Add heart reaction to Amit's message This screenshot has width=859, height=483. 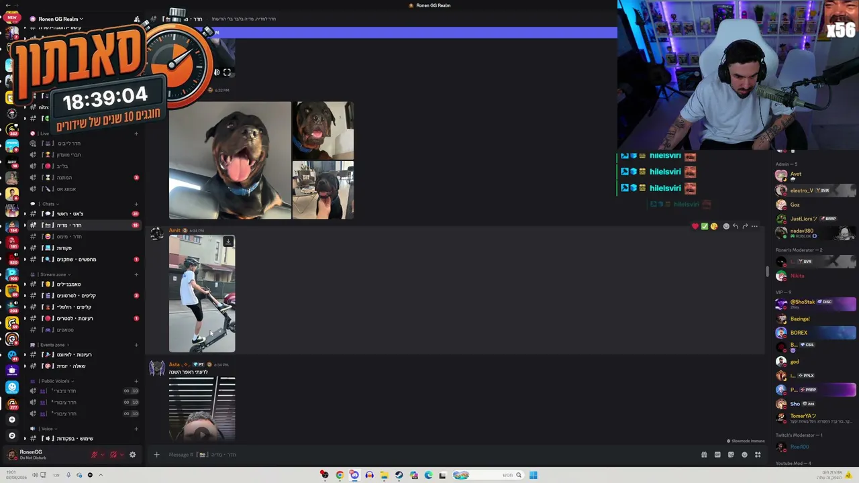[x=695, y=226]
